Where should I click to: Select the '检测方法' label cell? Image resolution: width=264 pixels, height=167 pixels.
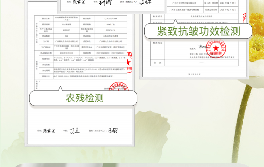46,76
